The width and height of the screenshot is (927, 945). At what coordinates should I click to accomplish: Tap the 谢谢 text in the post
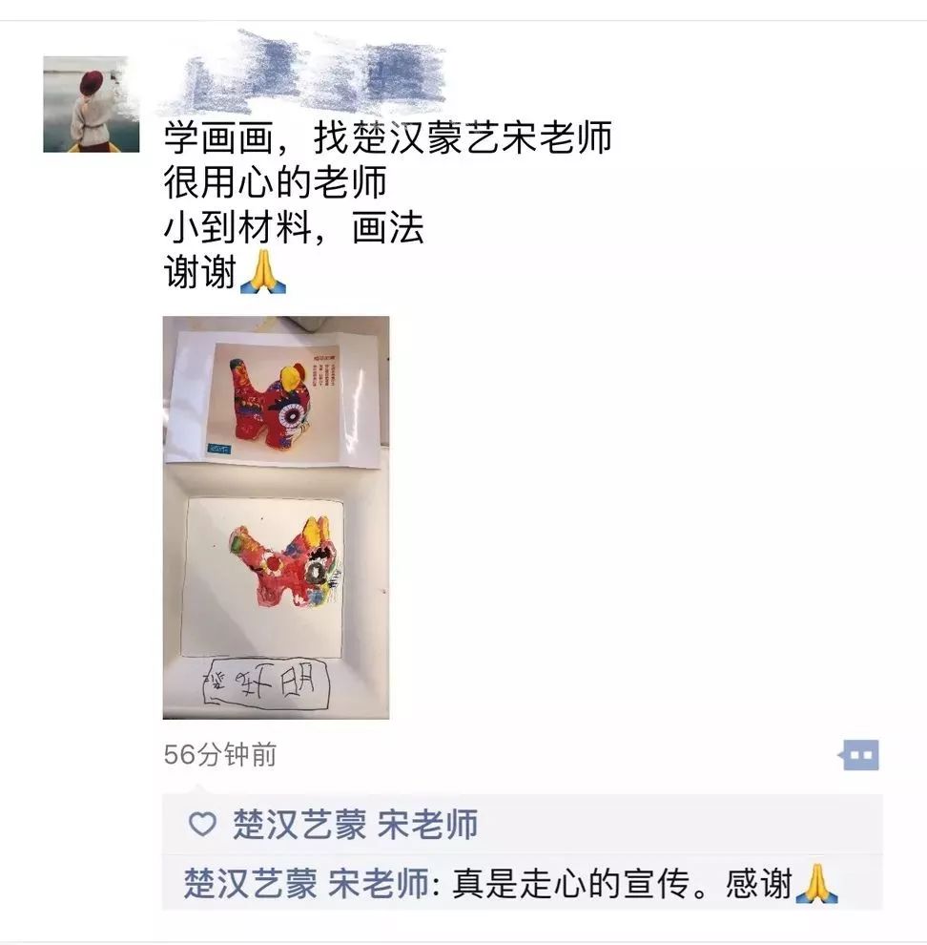coord(200,272)
